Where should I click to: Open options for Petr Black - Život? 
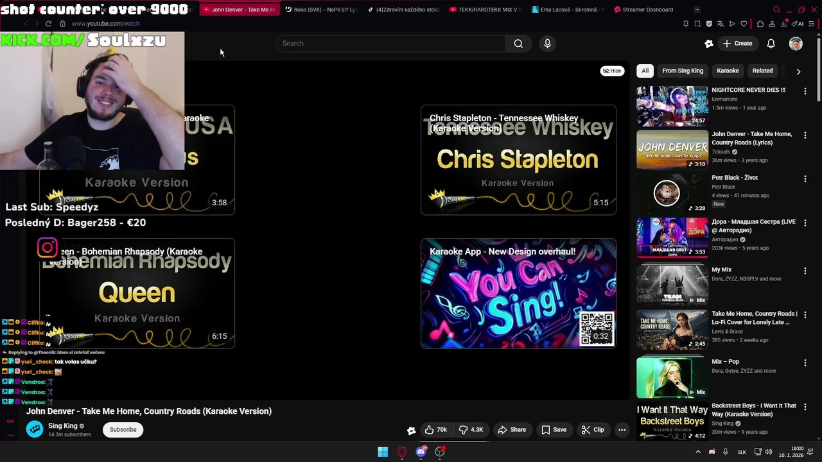coord(805,178)
